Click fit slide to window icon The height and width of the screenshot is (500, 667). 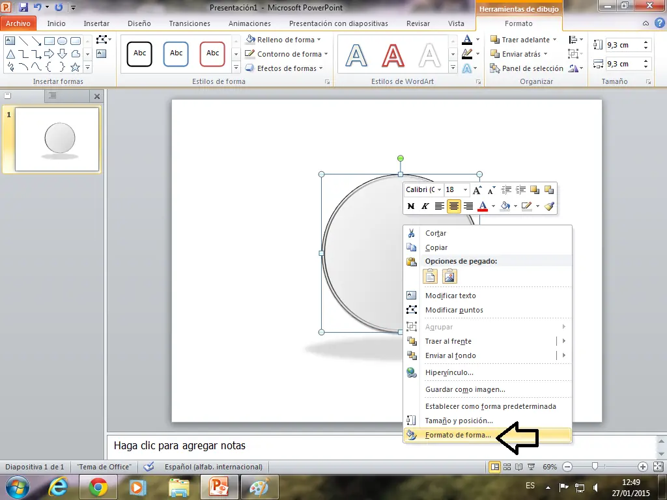point(658,467)
